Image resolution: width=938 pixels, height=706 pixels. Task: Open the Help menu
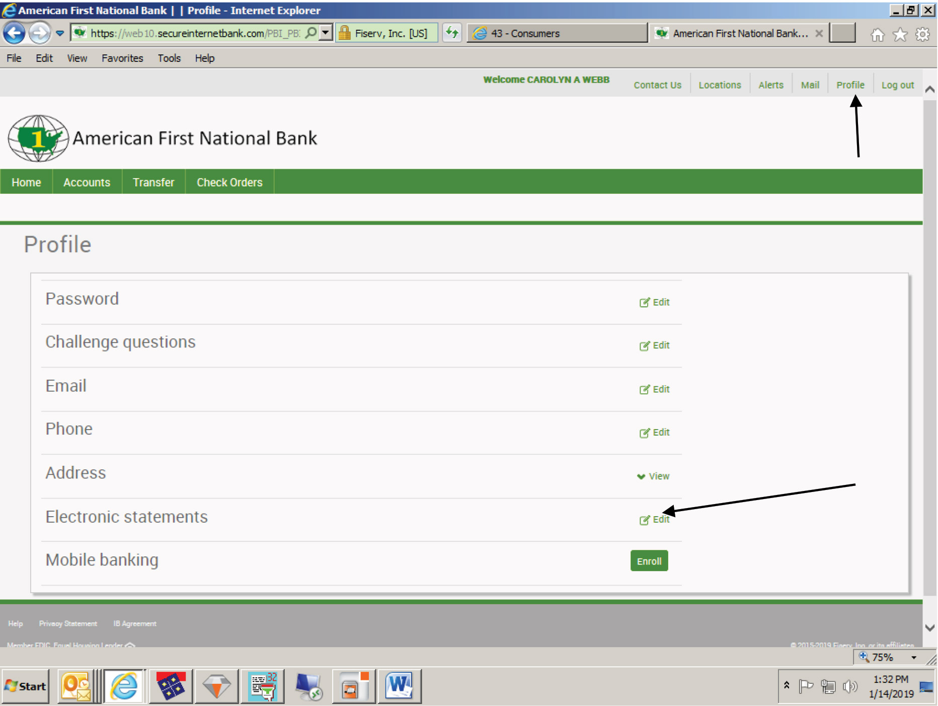click(205, 58)
